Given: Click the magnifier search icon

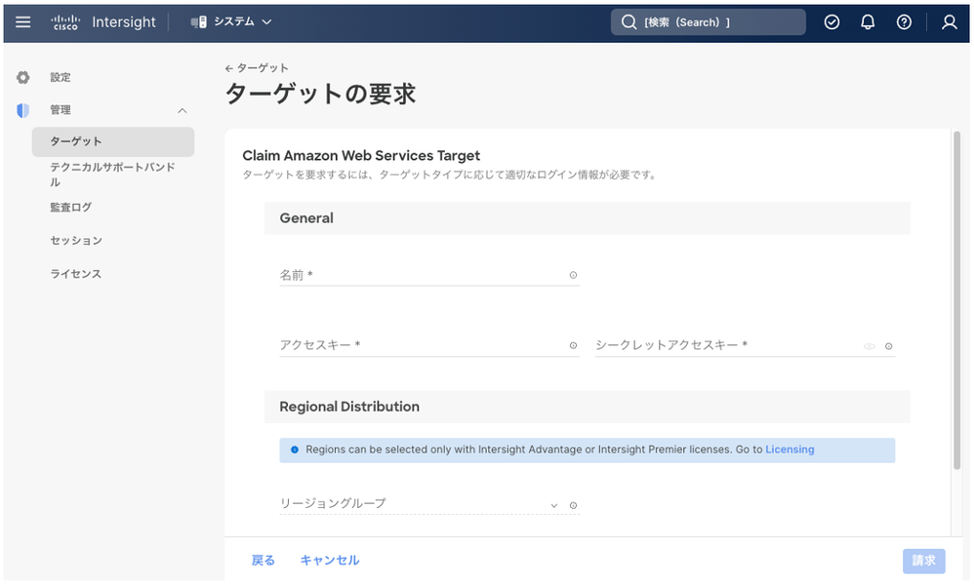Looking at the screenshot, I should [x=629, y=22].
